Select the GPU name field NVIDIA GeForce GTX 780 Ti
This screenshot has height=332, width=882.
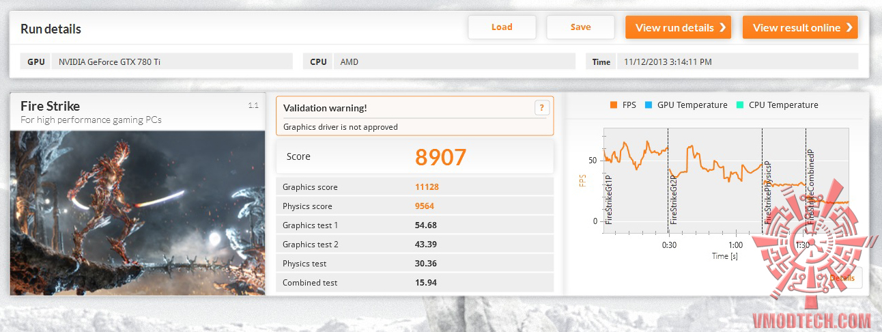coord(173,61)
